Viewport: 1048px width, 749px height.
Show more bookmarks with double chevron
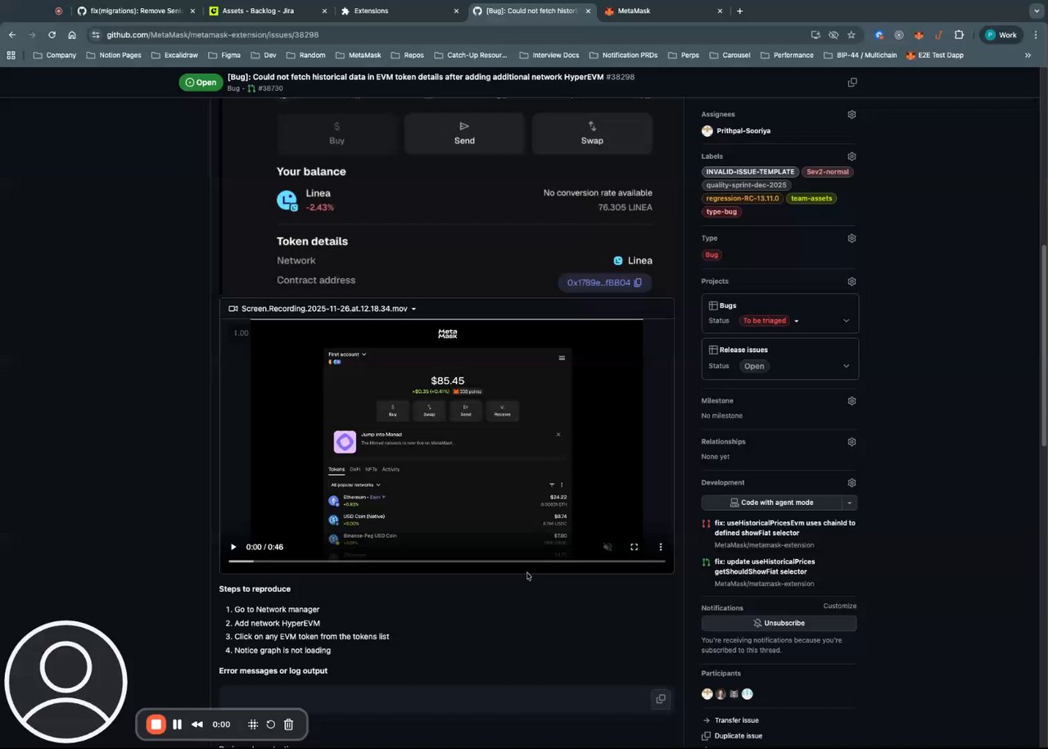coord(1028,56)
